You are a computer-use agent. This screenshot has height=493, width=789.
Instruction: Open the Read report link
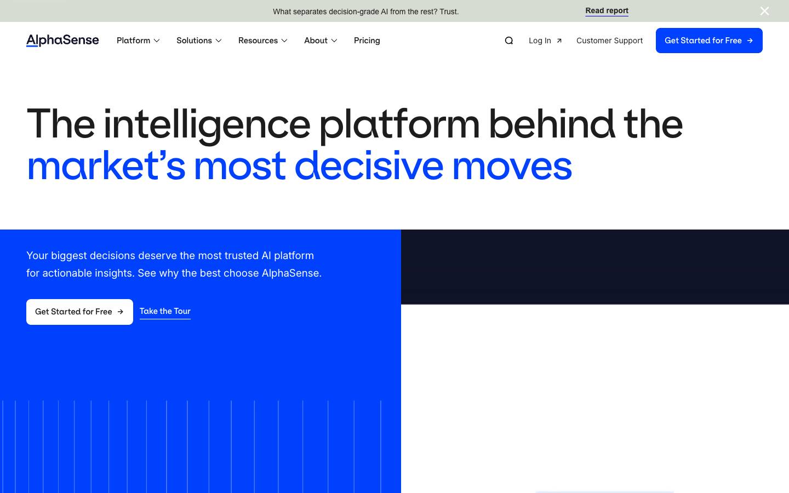[607, 11]
